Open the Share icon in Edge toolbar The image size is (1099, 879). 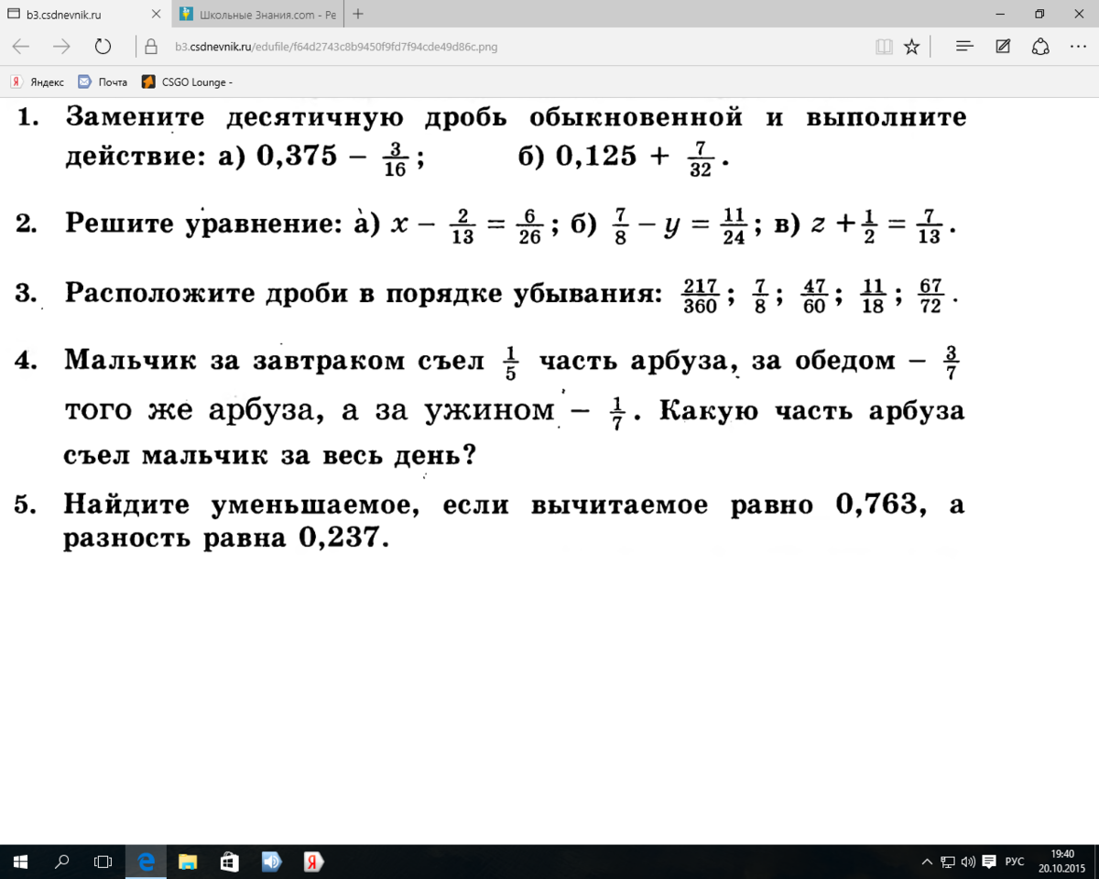(1040, 47)
